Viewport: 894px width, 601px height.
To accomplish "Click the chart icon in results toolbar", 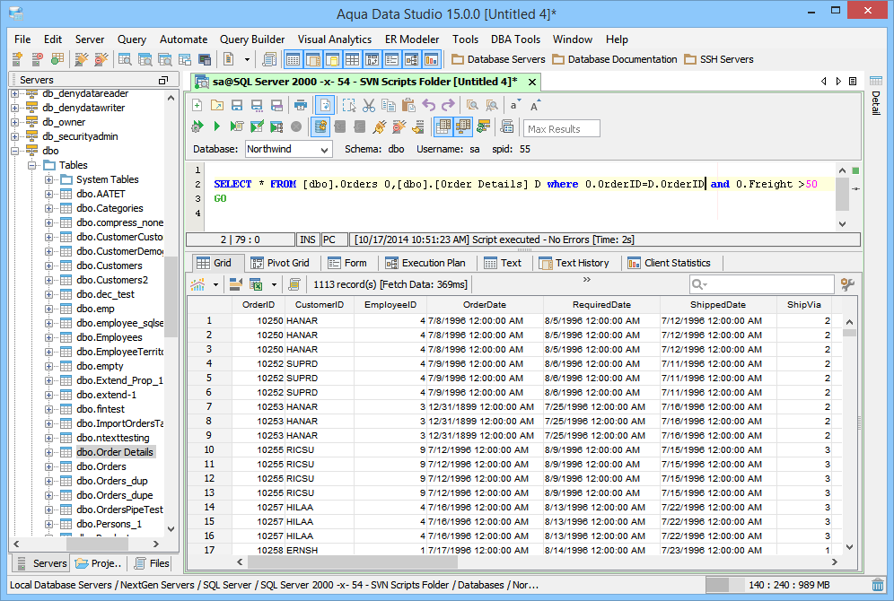I will point(197,284).
